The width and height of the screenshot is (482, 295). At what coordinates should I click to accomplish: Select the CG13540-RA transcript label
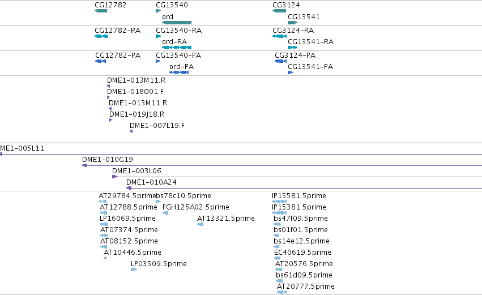(x=178, y=31)
